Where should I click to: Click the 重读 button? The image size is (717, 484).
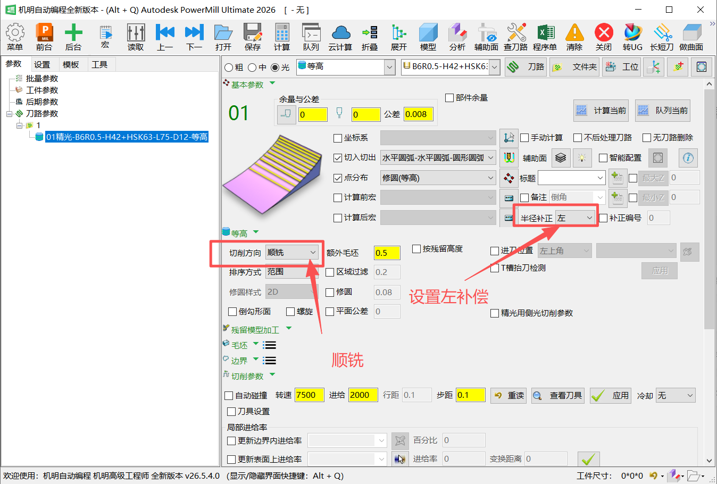coord(508,396)
